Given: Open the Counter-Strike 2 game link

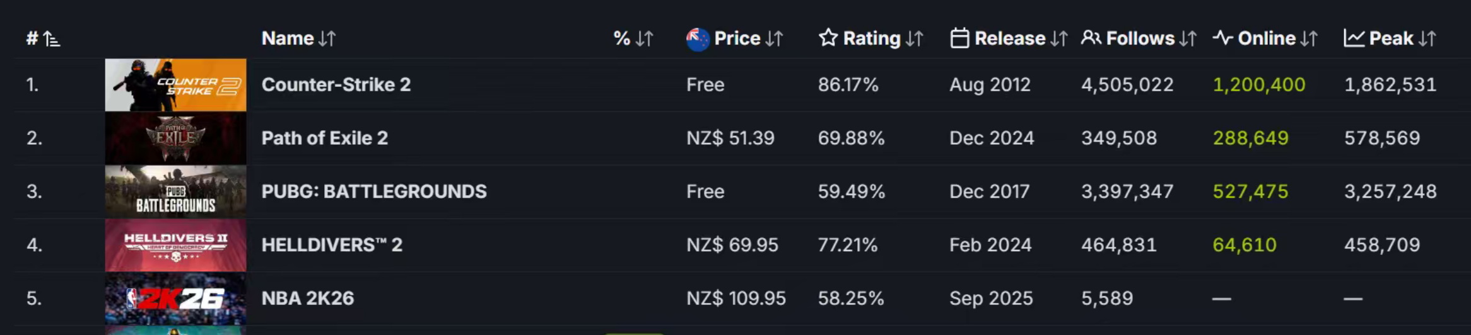Looking at the screenshot, I should (x=336, y=85).
